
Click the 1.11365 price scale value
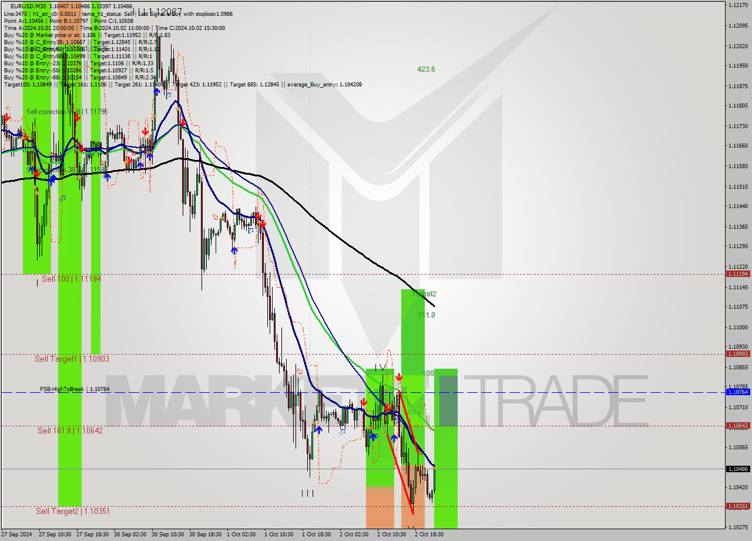(737, 226)
